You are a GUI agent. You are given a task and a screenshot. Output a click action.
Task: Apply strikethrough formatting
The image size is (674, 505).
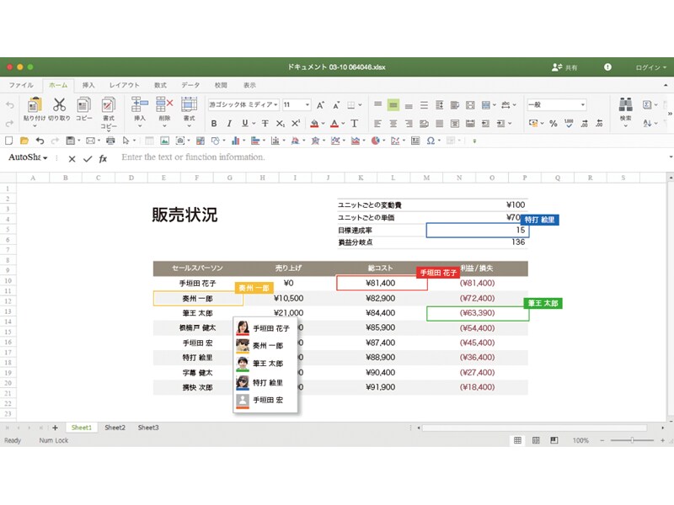click(x=265, y=124)
